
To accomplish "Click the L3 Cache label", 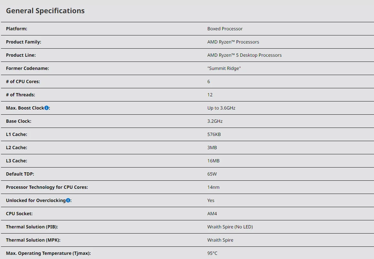I will 16,161.
